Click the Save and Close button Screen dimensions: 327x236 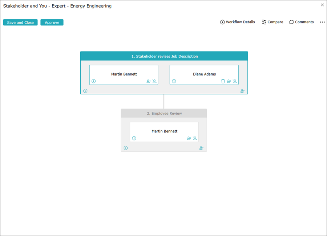(x=20, y=23)
